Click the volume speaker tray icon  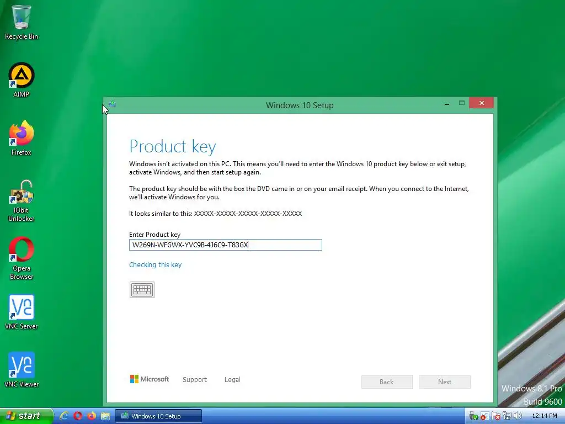coord(518,416)
